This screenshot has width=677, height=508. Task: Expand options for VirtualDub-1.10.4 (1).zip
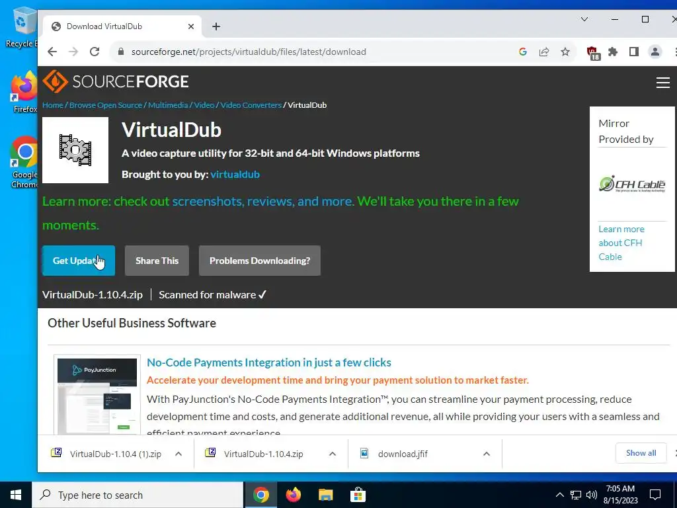(179, 454)
